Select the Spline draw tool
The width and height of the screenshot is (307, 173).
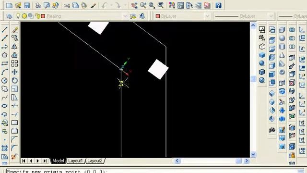[4, 98]
